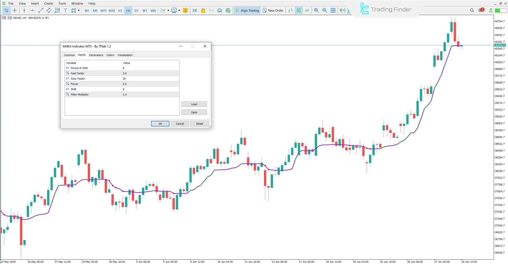
Task: Switch to the Colors tab
Action: tap(110, 55)
